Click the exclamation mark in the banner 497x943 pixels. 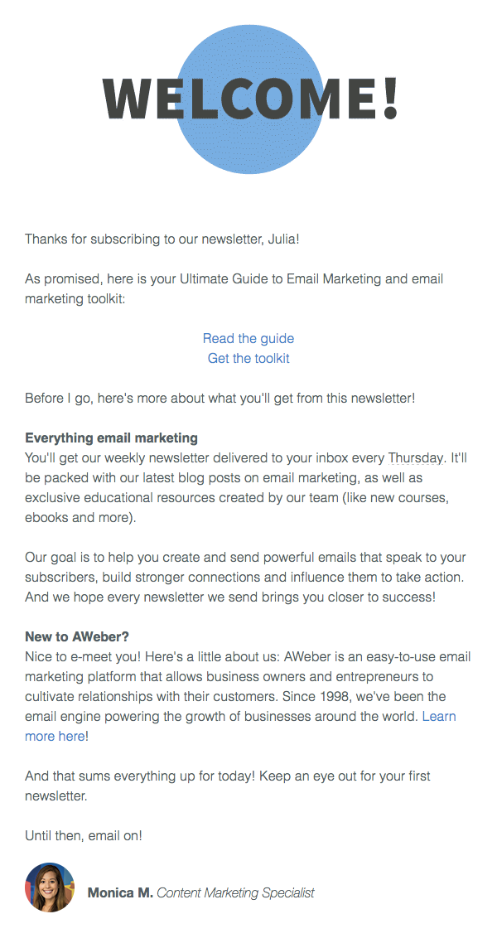[390, 97]
